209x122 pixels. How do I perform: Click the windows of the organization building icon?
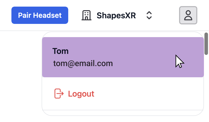[86, 14]
